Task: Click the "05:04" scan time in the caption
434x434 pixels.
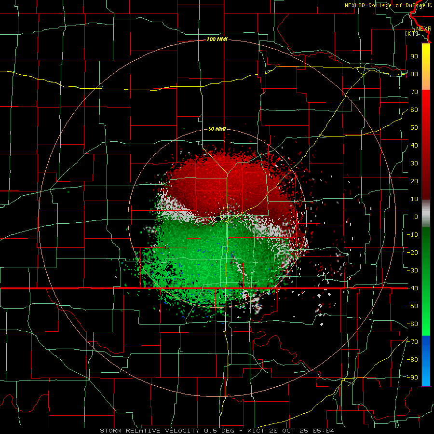Action: 323,431
